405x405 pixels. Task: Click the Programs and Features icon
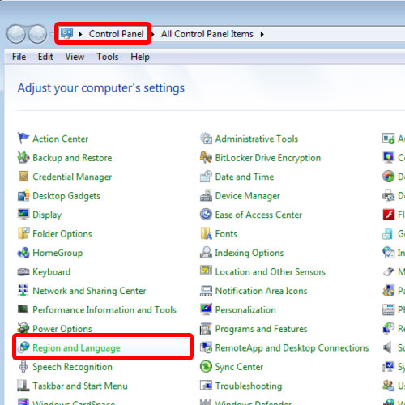pyautogui.click(x=206, y=328)
